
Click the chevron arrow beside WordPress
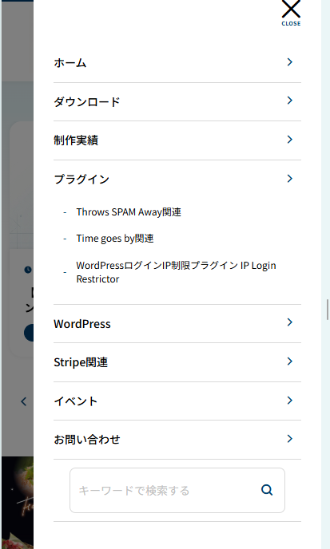290,322
